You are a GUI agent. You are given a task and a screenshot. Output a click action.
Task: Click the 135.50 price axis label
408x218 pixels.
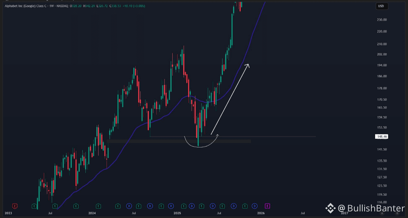pyautogui.click(x=382, y=161)
